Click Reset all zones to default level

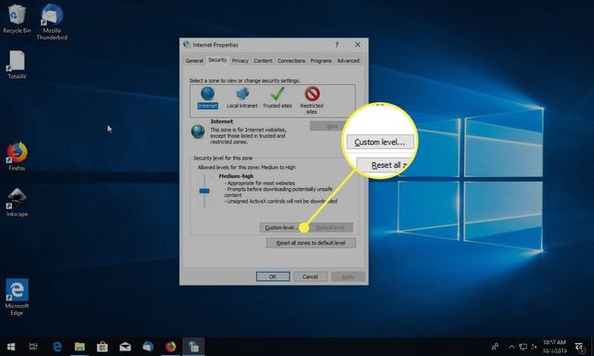pos(311,243)
